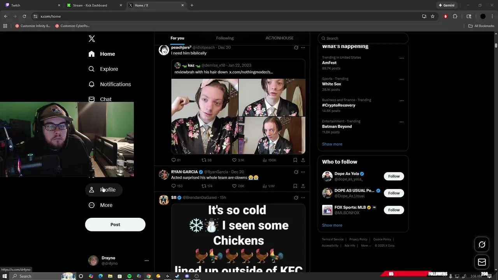Like the peachjars post with 3.1K likes

(238, 160)
